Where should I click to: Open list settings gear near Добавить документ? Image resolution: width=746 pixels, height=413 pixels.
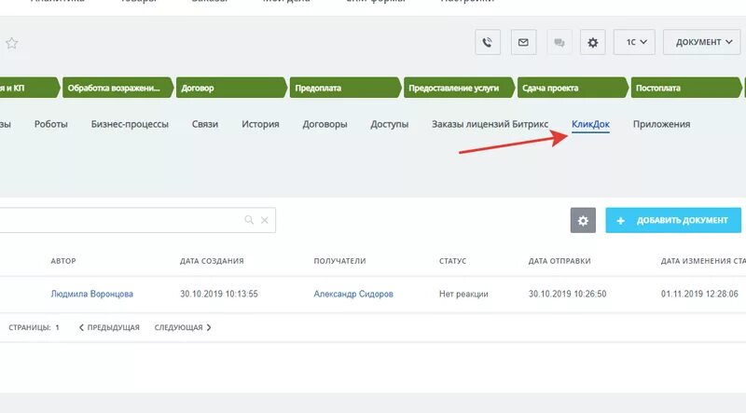pos(583,220)
